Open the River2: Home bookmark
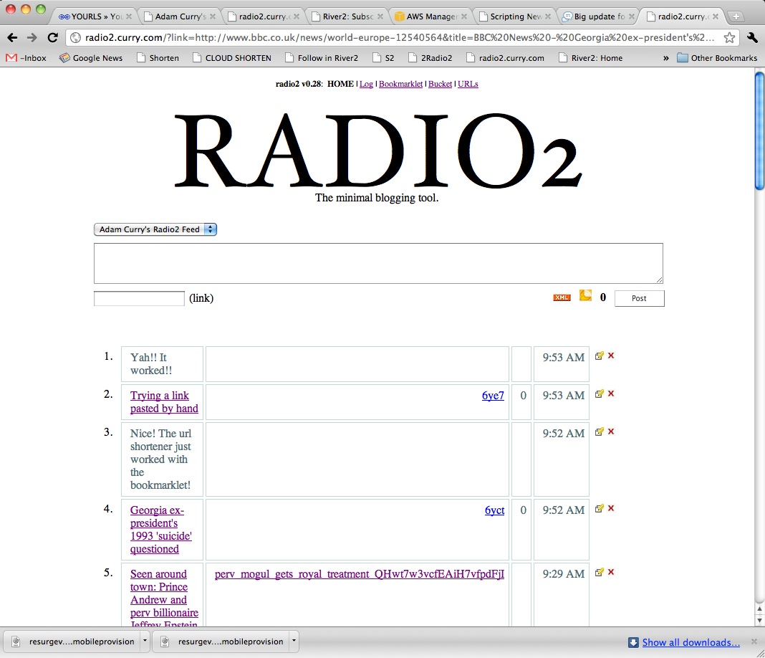Image resolution: width=765 pixels, height=658 pixels. [x=591, y=58]
